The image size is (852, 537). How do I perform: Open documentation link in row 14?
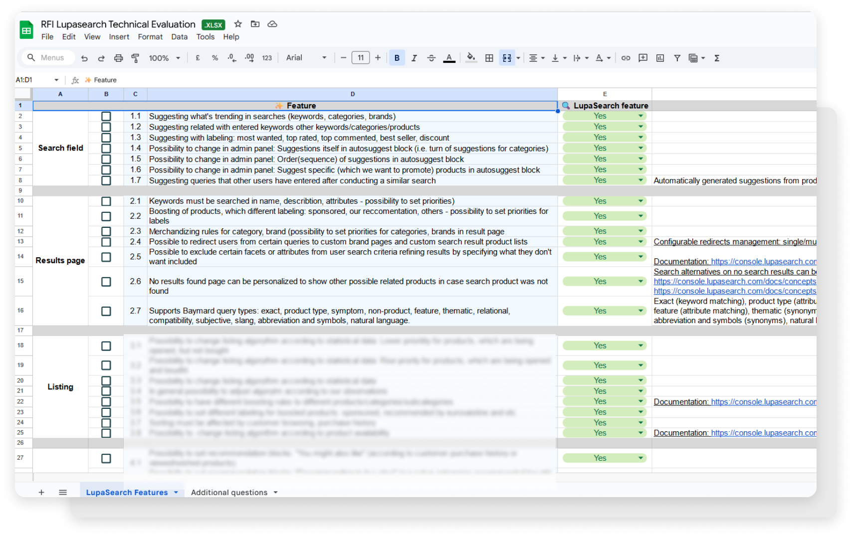tap(763, 262)
